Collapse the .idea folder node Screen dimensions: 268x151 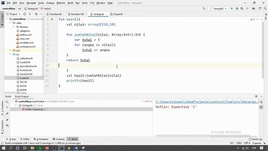[x=10, y=23]
